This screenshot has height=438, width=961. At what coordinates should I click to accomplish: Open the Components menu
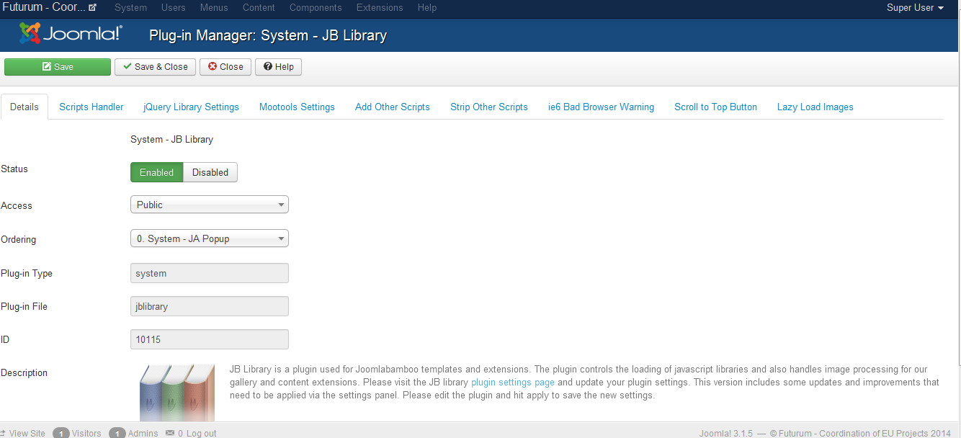point(316,8)
